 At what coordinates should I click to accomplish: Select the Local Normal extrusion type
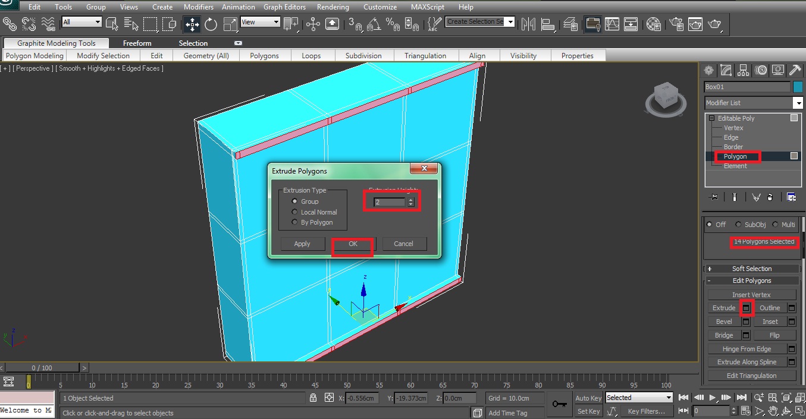coord(295,212)
